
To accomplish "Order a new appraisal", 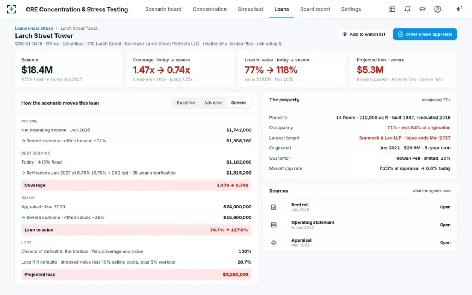I will pyautogui.click(x=425, y=34).
